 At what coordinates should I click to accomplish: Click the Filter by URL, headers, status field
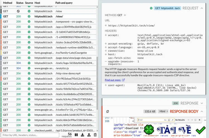(30, 135)
